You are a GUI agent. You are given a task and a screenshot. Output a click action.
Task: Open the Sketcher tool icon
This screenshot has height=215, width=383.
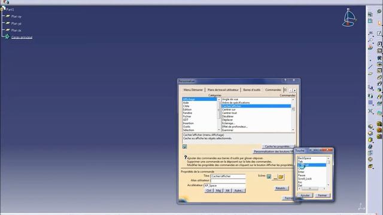379,33
